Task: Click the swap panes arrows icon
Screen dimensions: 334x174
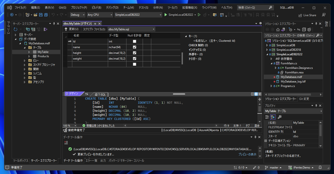Action: [87, 94]
